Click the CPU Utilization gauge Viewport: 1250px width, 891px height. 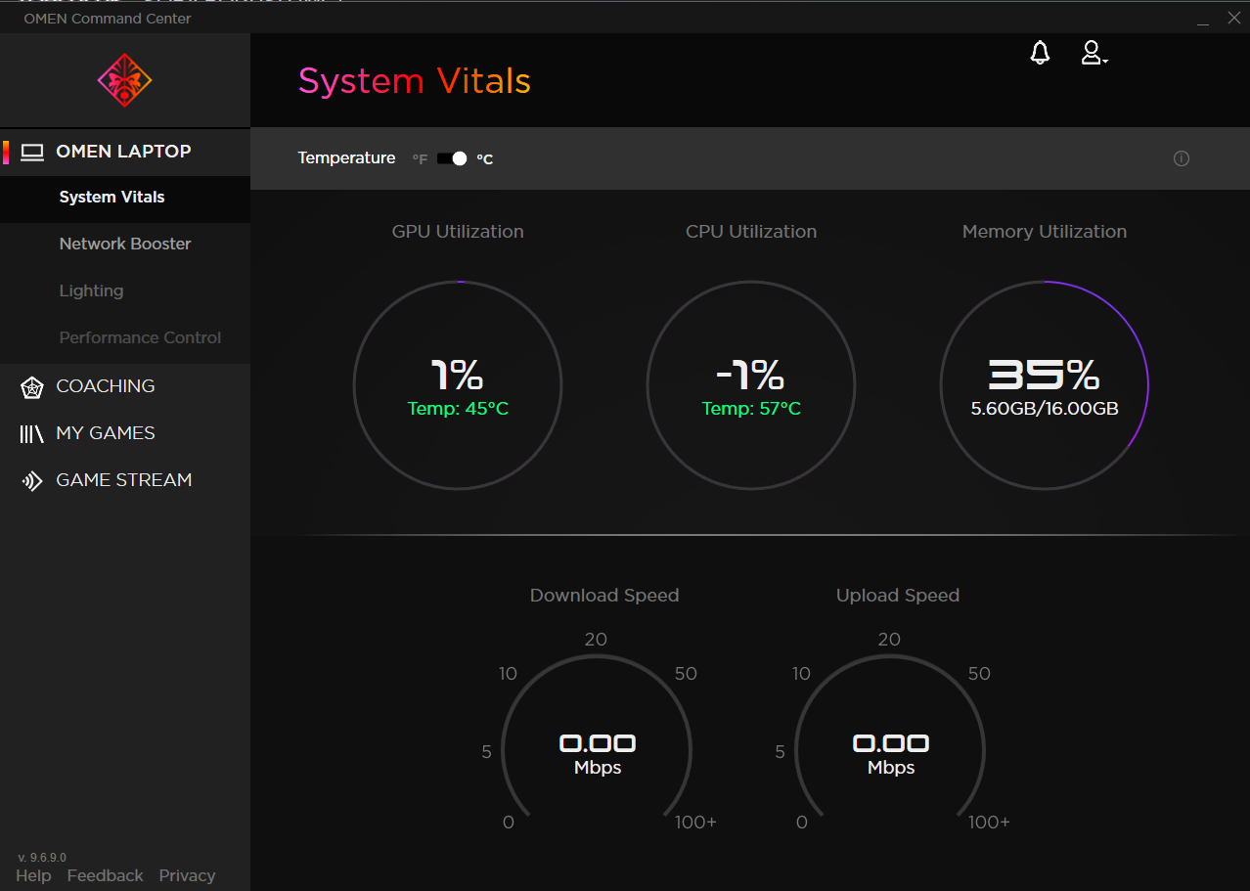[x=751, y=385]
